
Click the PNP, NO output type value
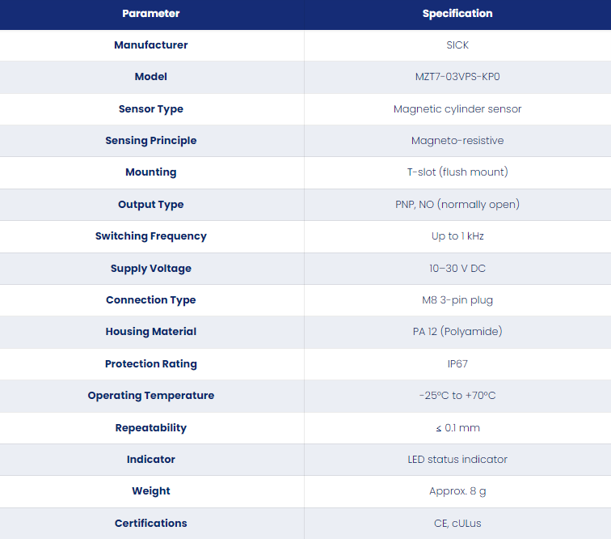pyautogui.click(x=457, y=205)
